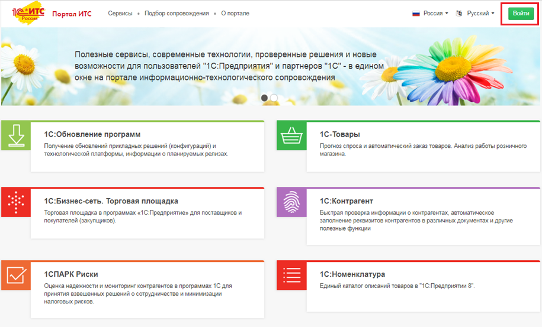Viewport: 542px width, 327px height.
Task: Open the 1СПАРК Риски title link
Action: [71, 274]
